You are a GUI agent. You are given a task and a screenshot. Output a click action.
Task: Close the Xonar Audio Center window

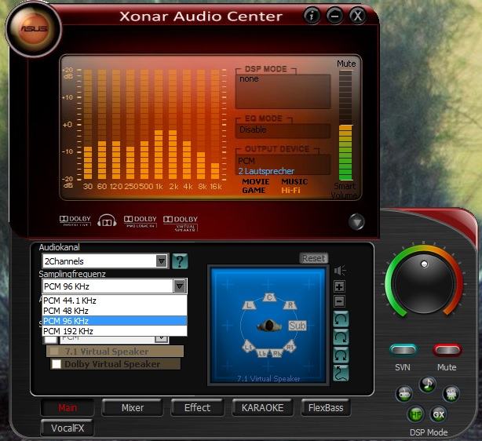(357, 16)
